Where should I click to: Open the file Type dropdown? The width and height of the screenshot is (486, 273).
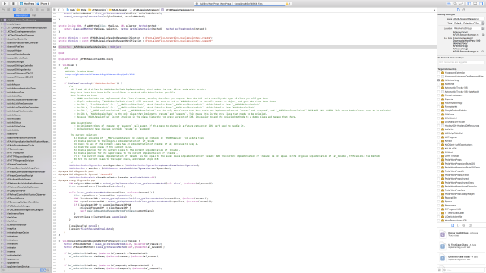click(x=469, y=24)
